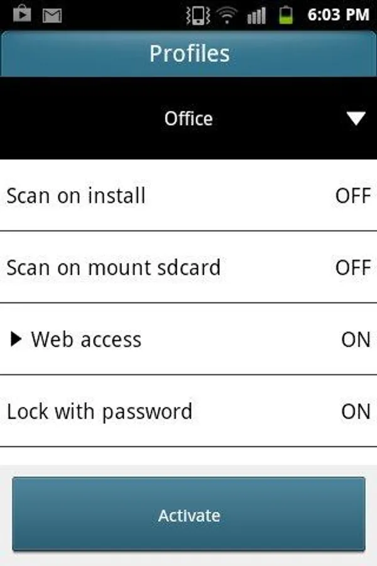Image resolution: width=377 pixels, height=566 pixels.
Task: Click the white dropdown arrow beside Office
Action: (356, 118)
